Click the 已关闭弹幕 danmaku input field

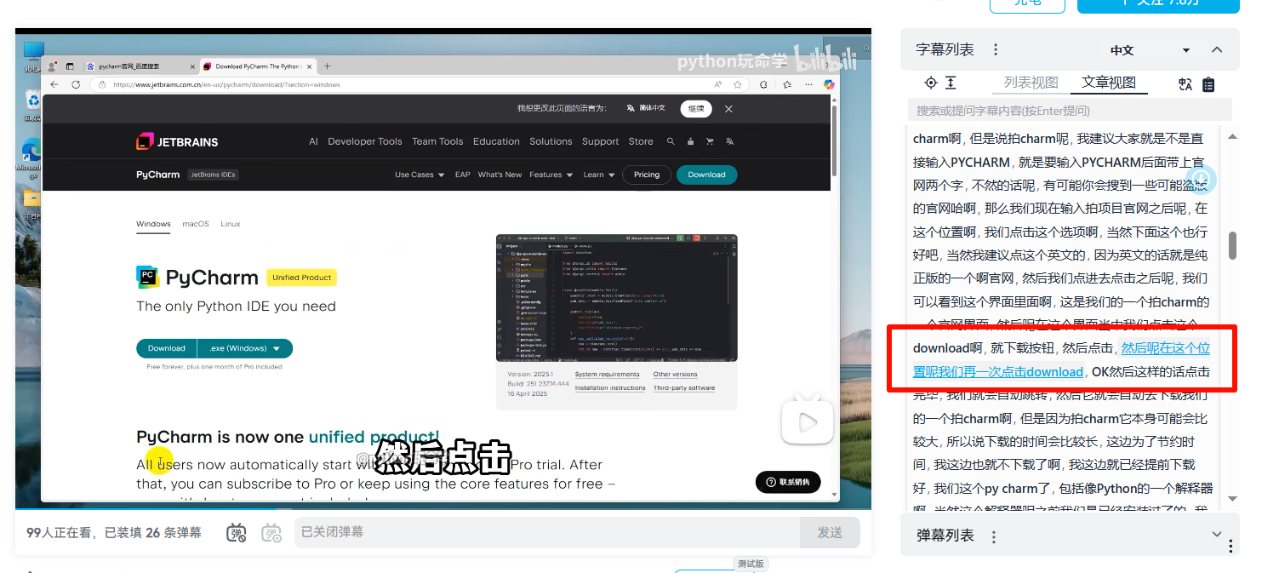(x=549, y=532)
